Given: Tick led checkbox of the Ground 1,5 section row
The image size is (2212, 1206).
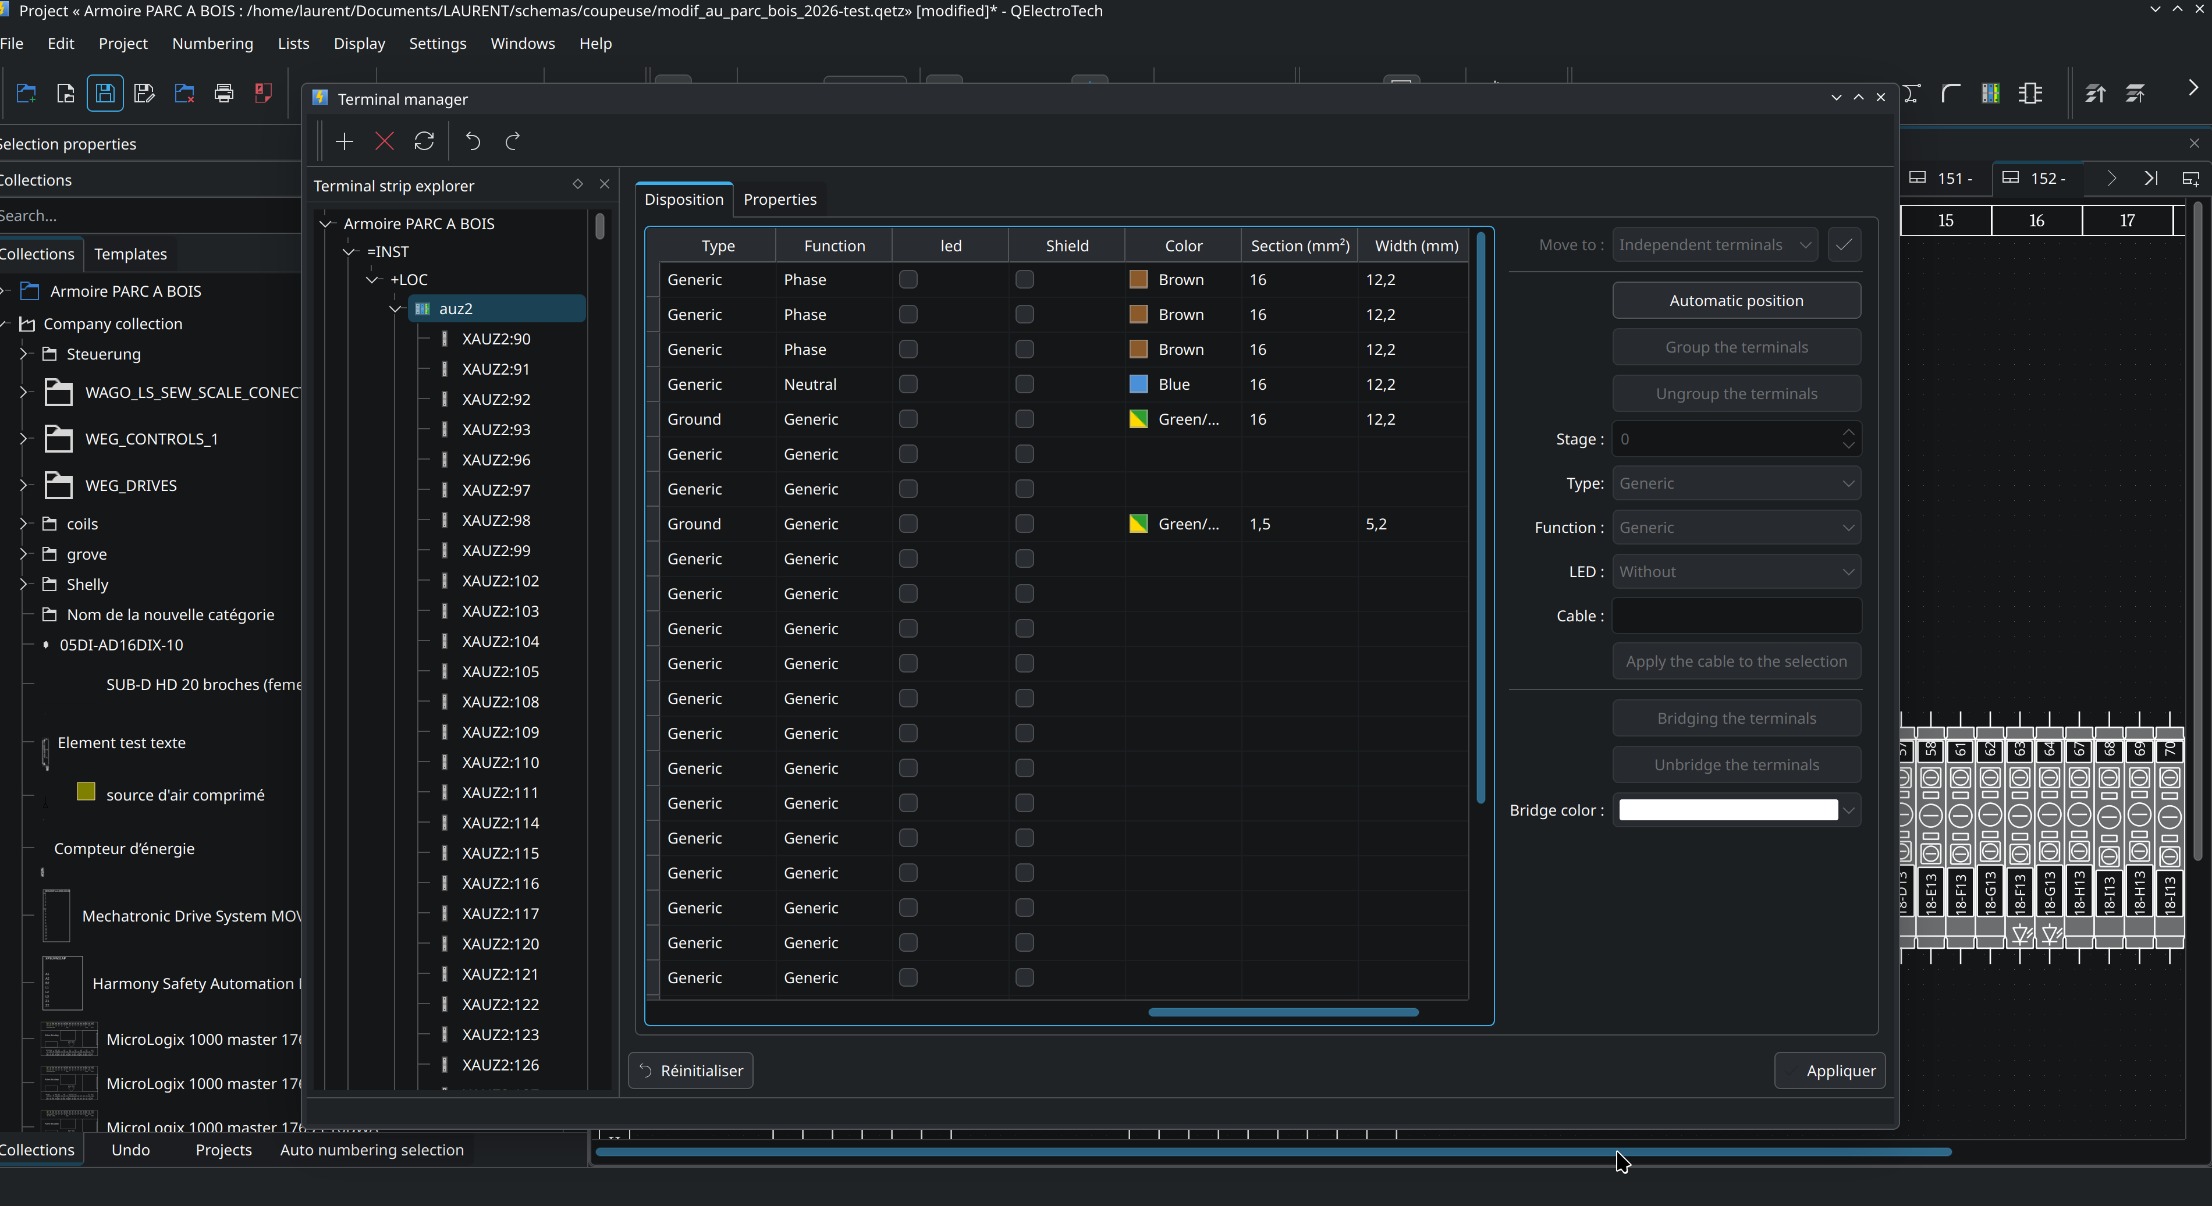Looking at the screenshot, I should pyautogui.click(x=908, y=524).
